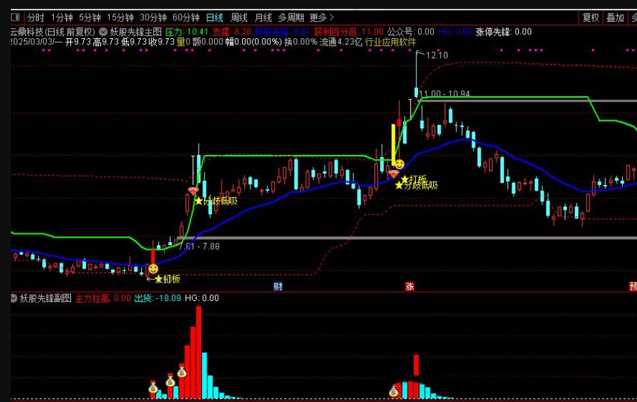
Task: Toggle the 叠加 overlay button
Action: click(x=615, y=18)
